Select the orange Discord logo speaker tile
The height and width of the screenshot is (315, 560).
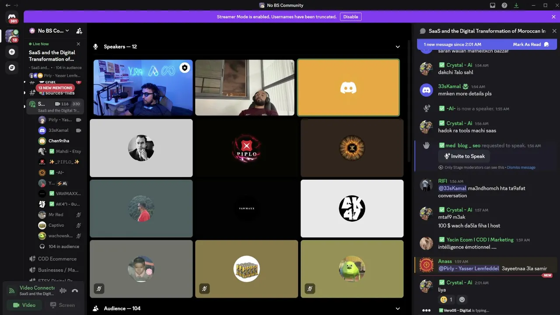[x=348, y=87]
